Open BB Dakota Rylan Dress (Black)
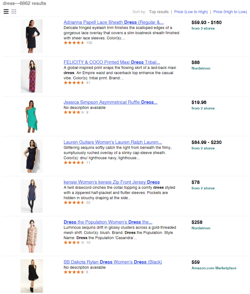Image resolution: width=250 pixels, height=294 pixels. pos(113,262)
